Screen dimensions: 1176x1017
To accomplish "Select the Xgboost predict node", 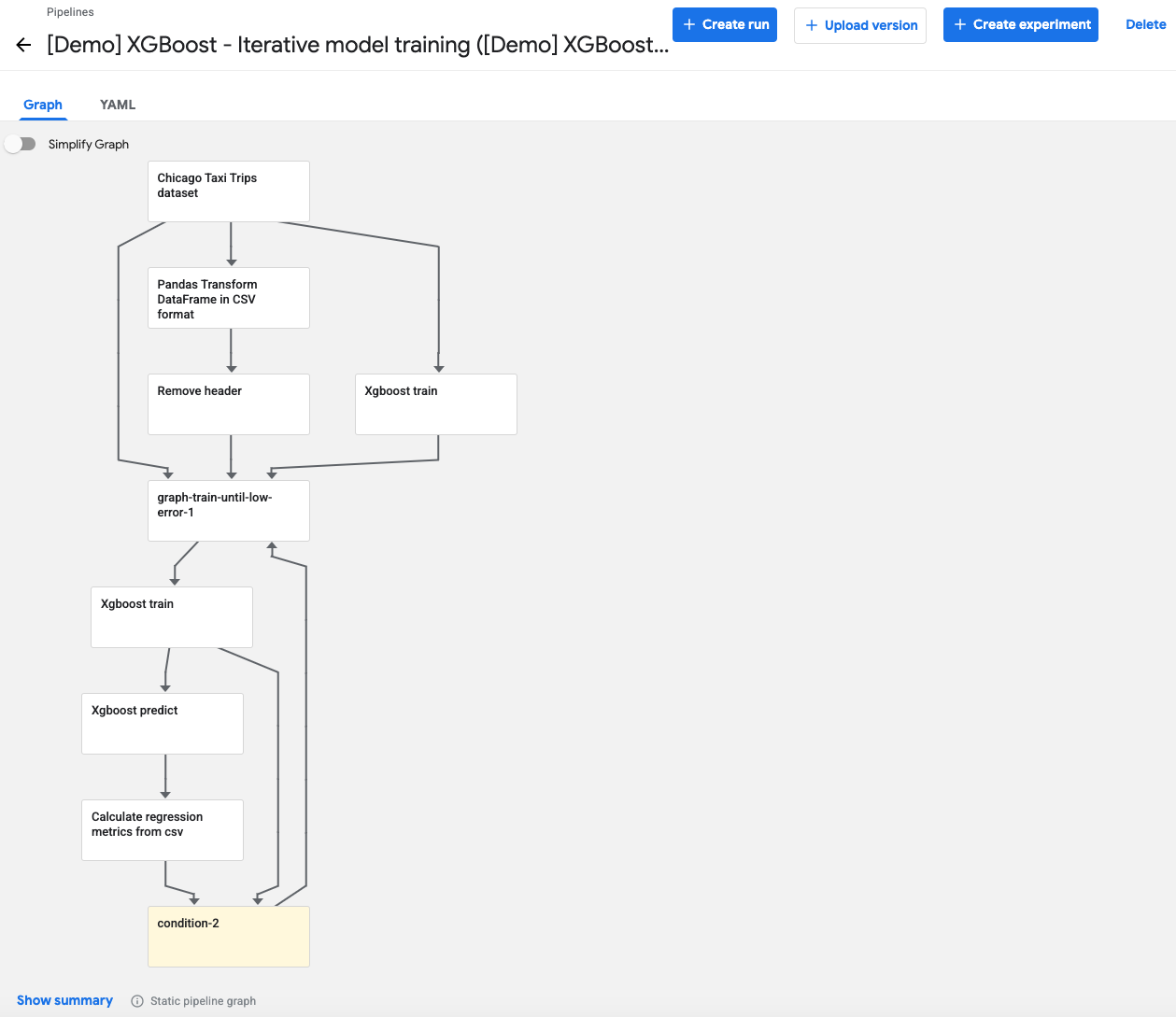I will click(162, 723).
